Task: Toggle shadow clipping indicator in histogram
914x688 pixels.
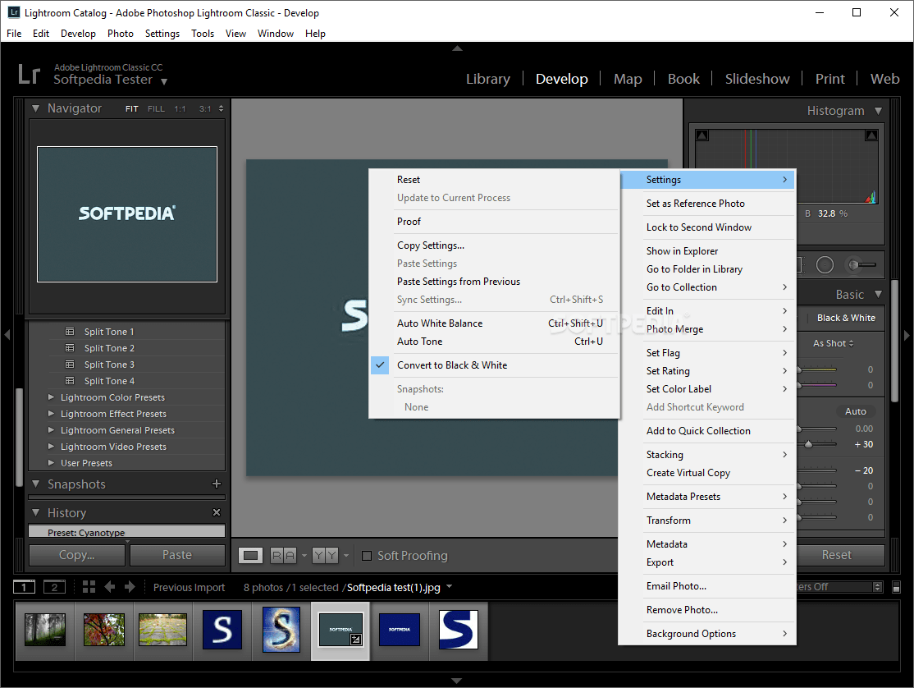Action: [x=702, y=135]
